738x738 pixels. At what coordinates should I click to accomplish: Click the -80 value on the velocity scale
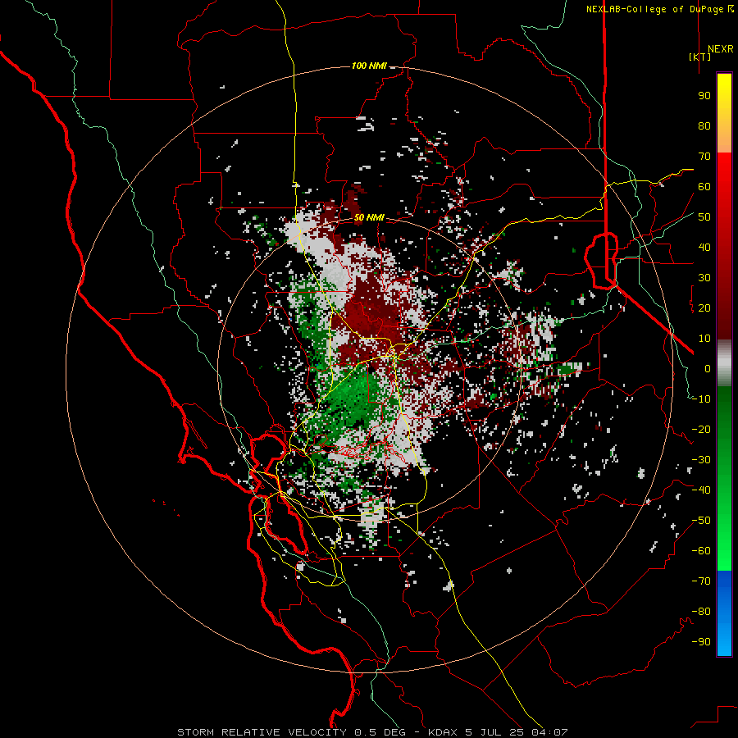(701, 612)
